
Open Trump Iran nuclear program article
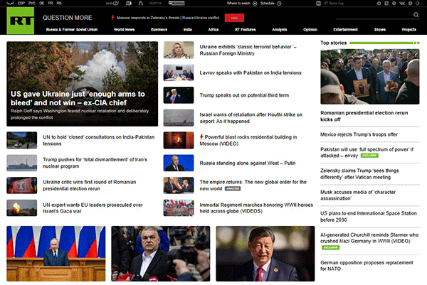tap(95, 163)
